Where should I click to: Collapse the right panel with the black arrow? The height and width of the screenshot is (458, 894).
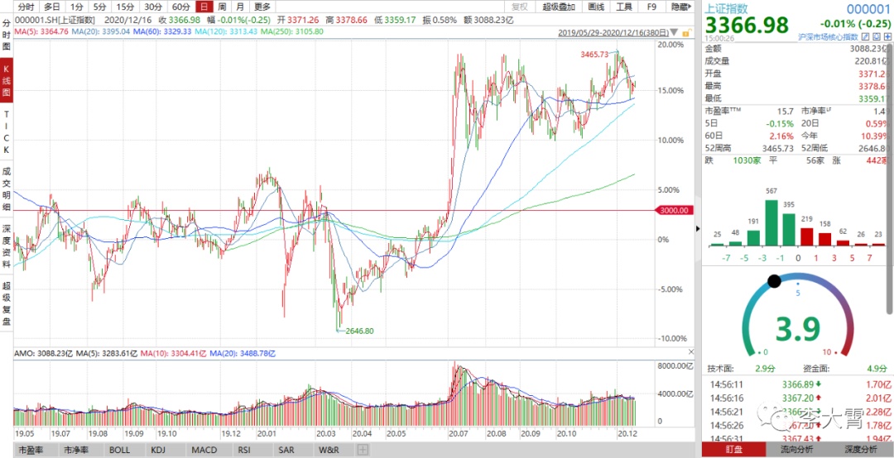698,229
